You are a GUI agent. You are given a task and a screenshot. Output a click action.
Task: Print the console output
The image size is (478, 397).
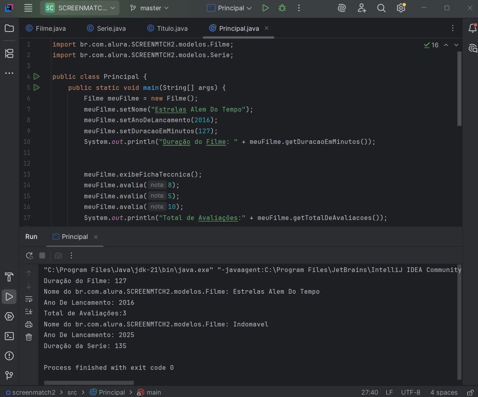[29, 324]
